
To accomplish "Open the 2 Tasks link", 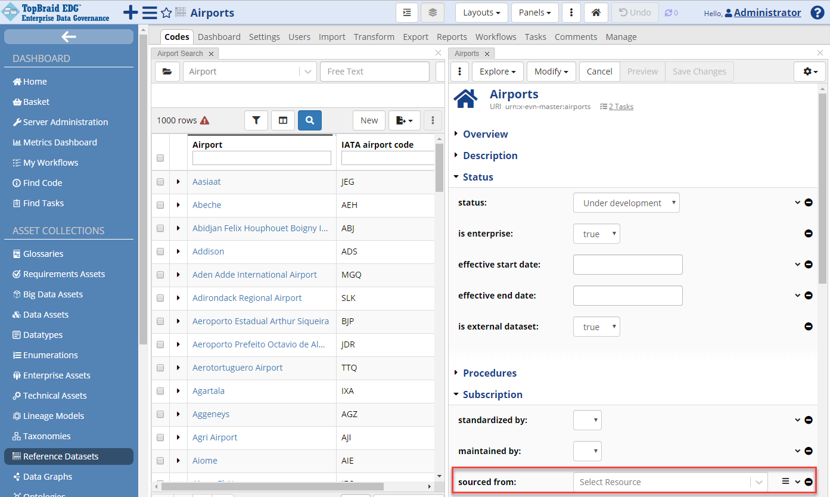I will click(620, 107).
